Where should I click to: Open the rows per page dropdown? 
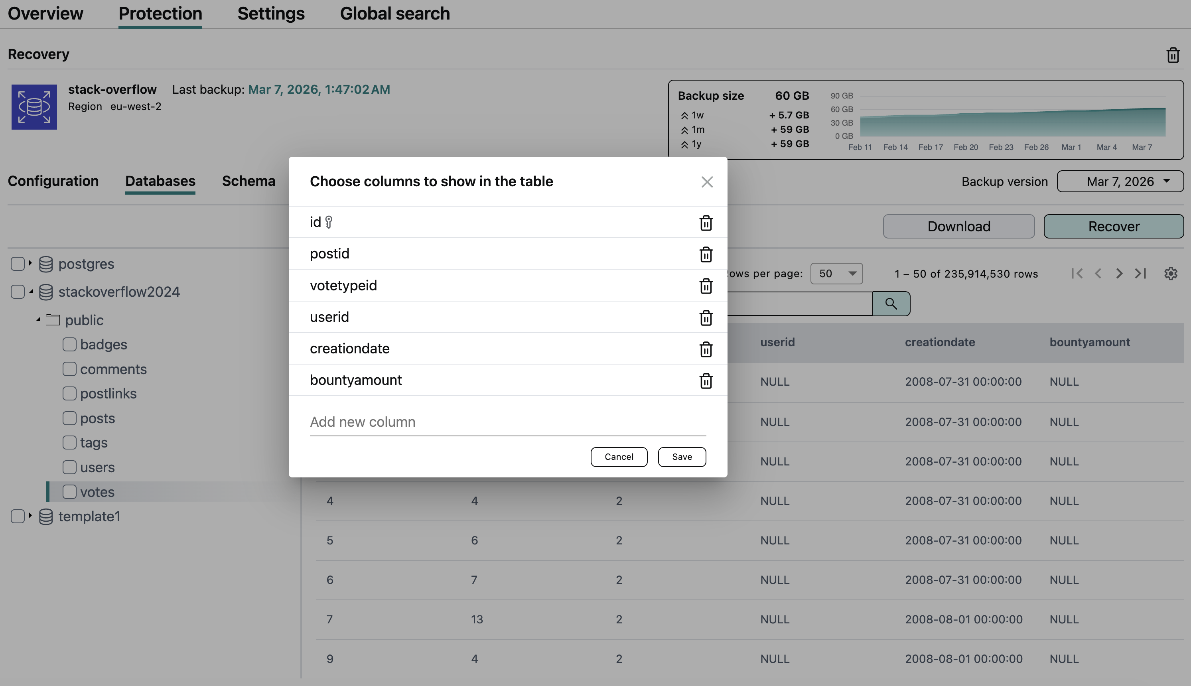click(x=836, y=274)
